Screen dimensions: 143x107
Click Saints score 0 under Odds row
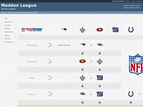[82, 86]
